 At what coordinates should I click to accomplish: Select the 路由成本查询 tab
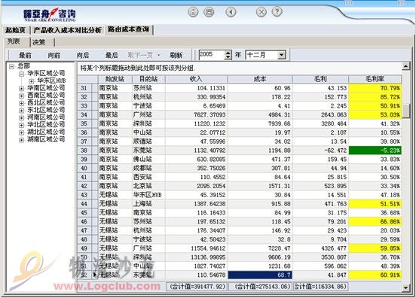[129, 29]
